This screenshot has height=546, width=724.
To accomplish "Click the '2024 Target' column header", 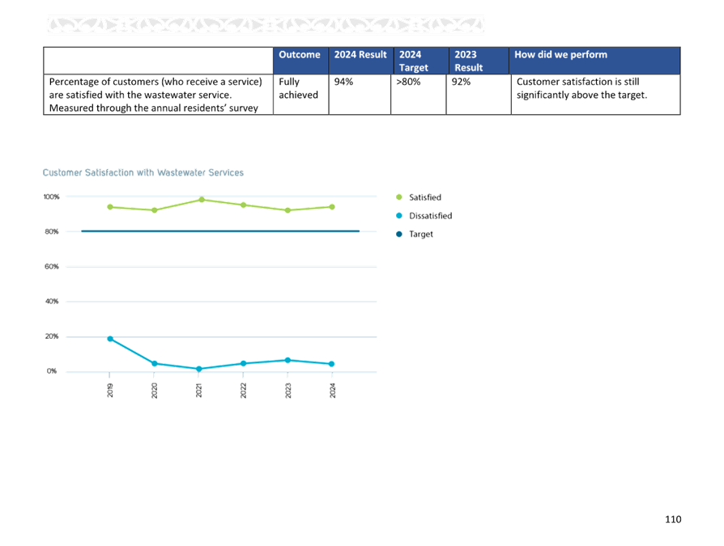I will pos(421,61).
